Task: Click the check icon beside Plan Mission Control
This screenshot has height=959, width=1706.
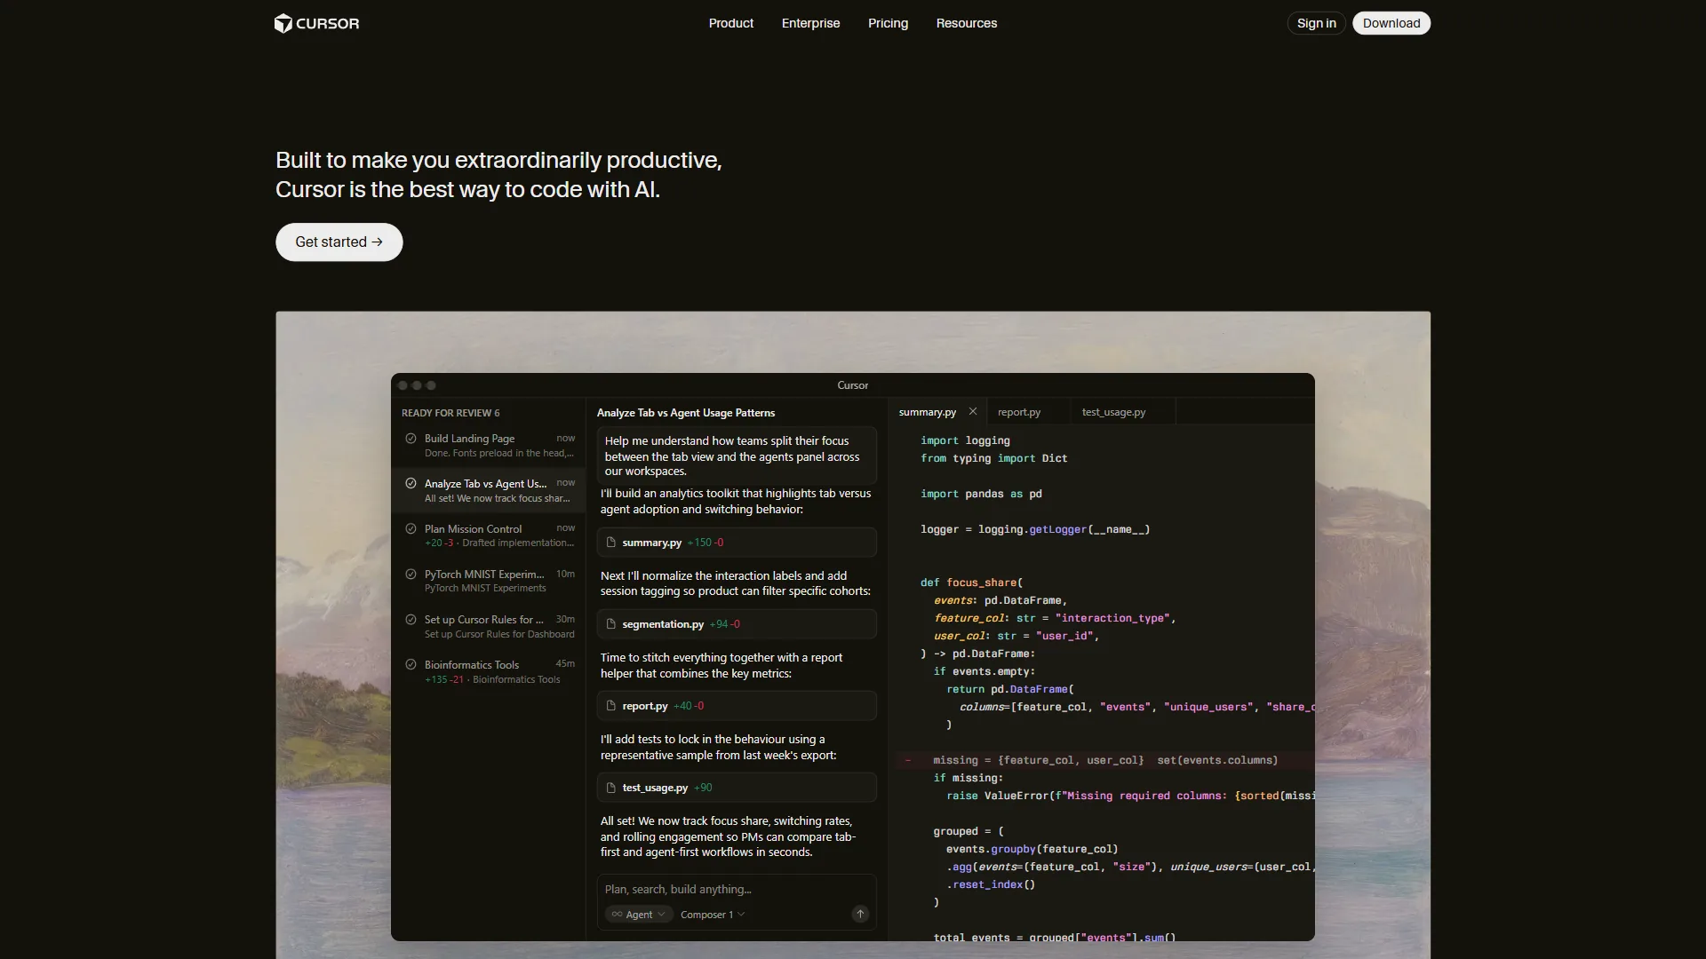Action: pos(411,529)
